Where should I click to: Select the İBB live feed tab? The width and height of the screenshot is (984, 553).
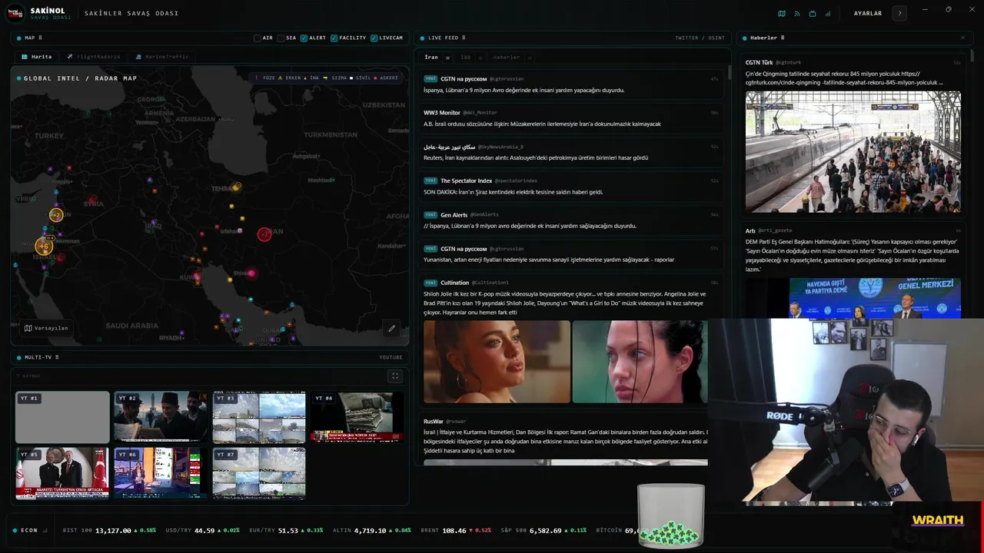coord(466,58)
